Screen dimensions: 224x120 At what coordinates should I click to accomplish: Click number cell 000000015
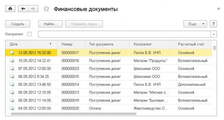pyautogui.click(x=70, y=77)
